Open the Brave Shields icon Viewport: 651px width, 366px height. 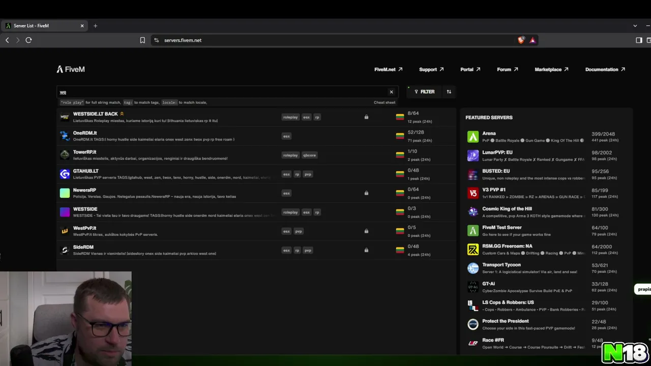tap(521, 40)
